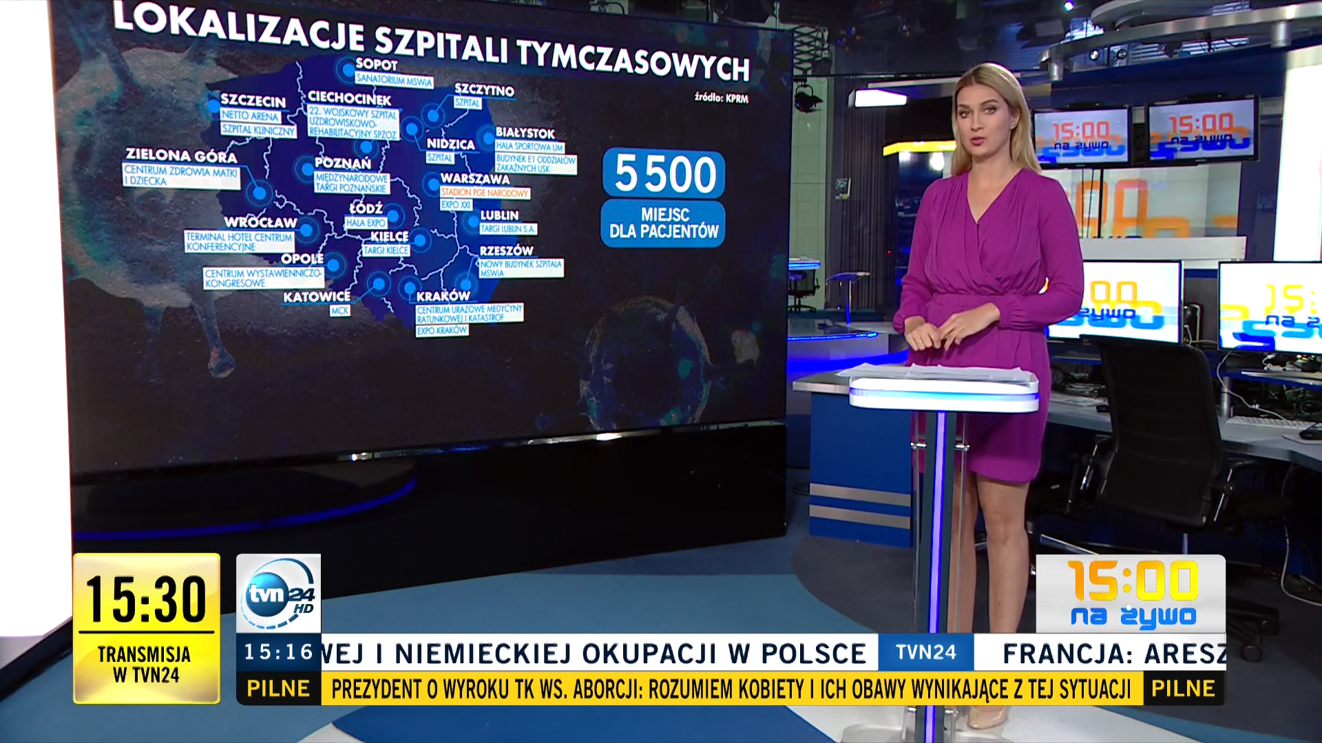Click the LUBLIN city label
The image size is (1322, 743).
[x=499, y=215]
